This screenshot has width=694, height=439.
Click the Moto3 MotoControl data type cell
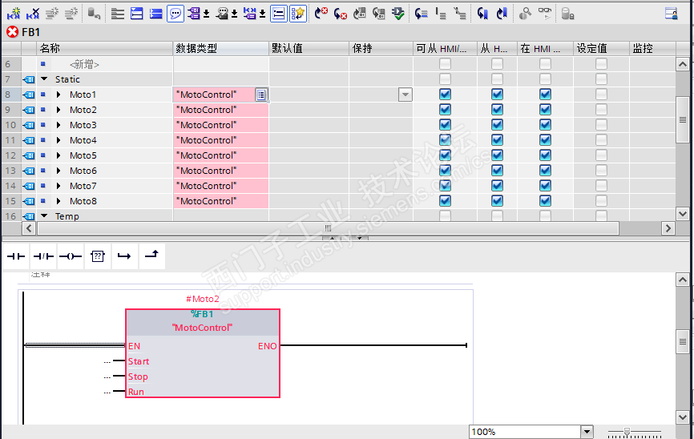(221, 125)
